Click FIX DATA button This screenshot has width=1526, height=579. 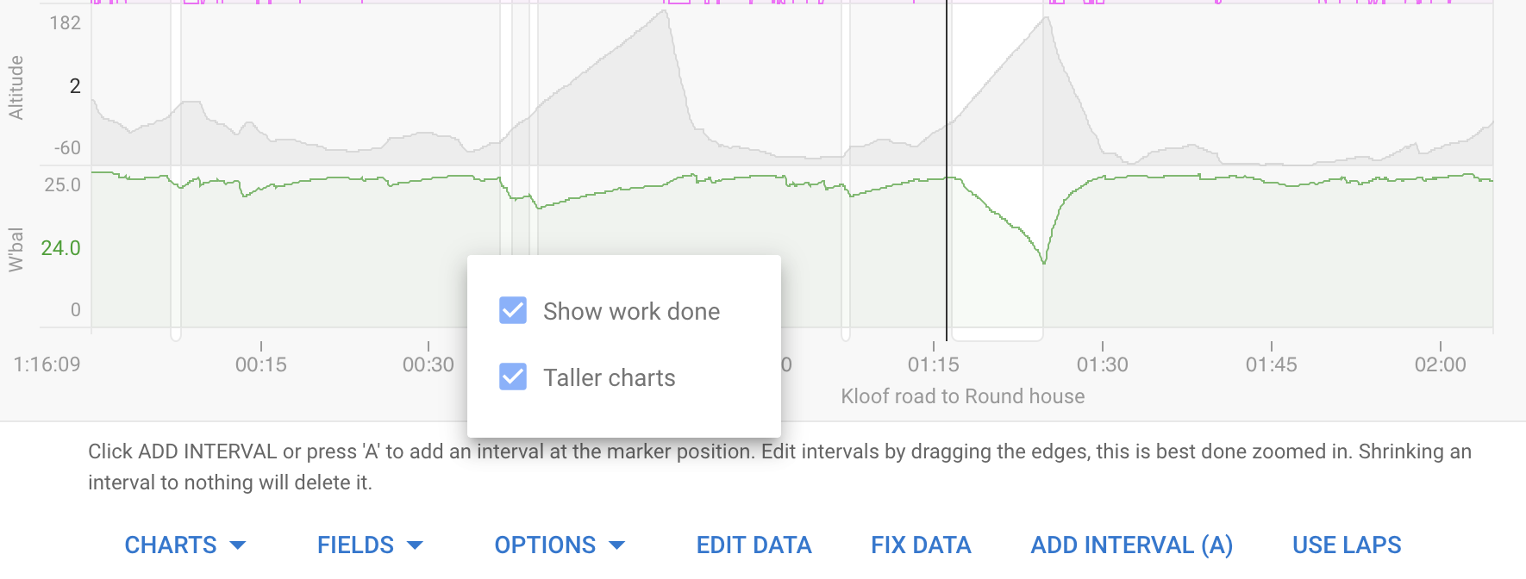pyautogui.click(x=921, y=545)
